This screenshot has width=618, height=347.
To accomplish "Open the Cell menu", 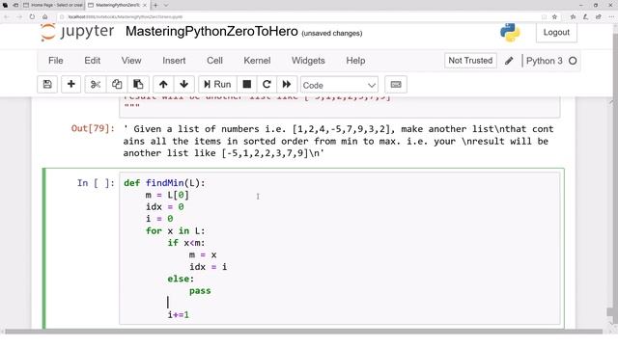I will pos(214,61).
